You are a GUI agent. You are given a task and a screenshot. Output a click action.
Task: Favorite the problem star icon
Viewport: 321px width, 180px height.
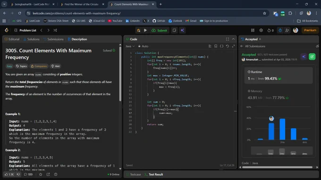coord(41,174)
